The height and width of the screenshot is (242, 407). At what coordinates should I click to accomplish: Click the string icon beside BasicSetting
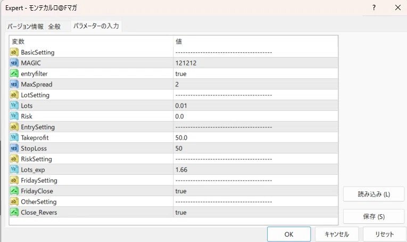tap(14, 52)
